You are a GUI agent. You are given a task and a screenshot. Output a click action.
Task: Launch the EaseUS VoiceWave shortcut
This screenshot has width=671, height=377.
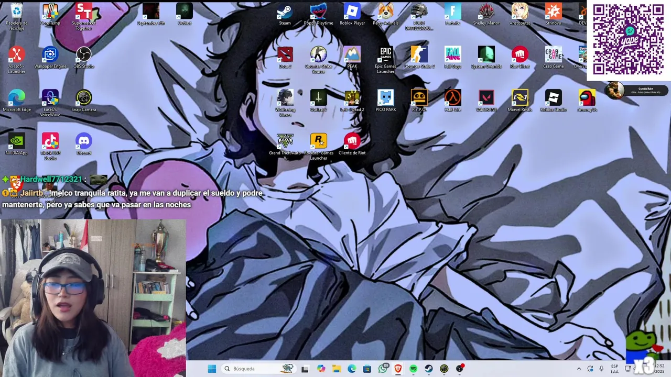[50, 104]
